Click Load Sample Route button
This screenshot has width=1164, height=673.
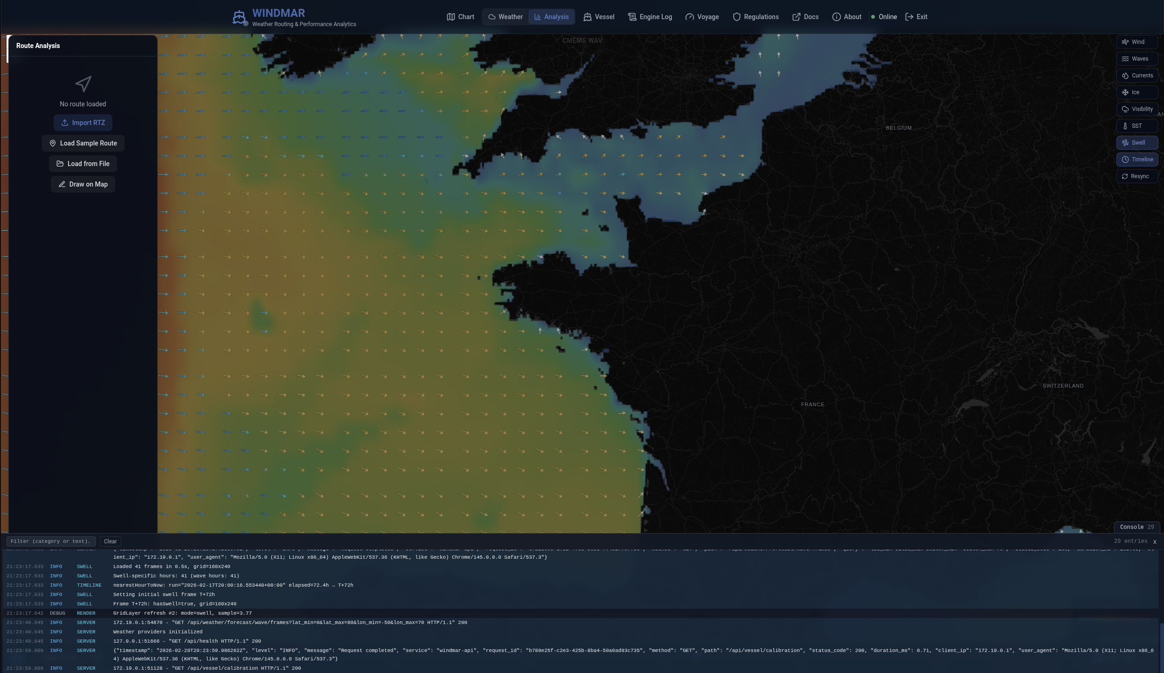pyautogui.click(x=83, y=143)
